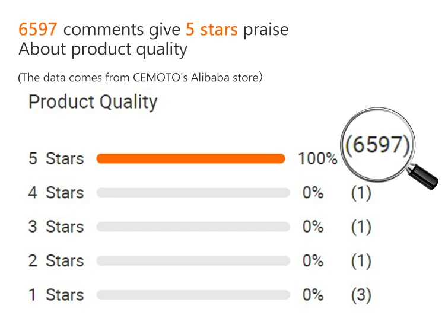Click the gray 1 Stars rating bar
Screen dimensions: 445x331
pos(193,295)
